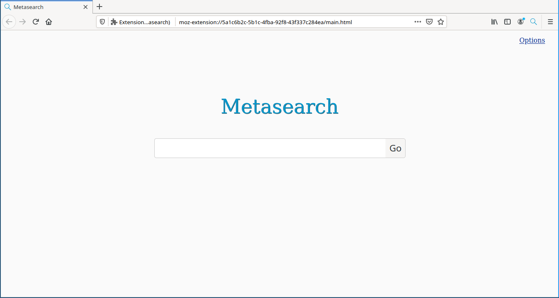Focus the Metasearch query input field
Image resolution: width=559 pixels, height=298 pixels.
(x=270, y=148)
